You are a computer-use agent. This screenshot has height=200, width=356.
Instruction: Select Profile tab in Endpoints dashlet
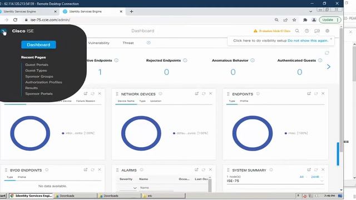[x=244, y=101]
